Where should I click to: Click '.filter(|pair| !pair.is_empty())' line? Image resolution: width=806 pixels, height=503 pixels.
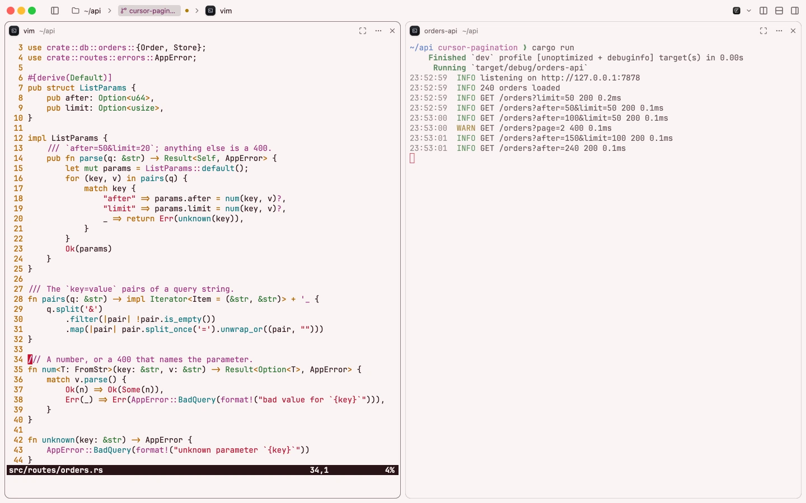click(140, 319)
